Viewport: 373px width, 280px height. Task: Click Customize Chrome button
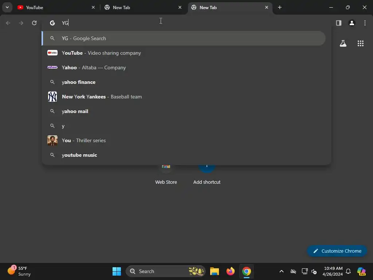tap(337, 251)
